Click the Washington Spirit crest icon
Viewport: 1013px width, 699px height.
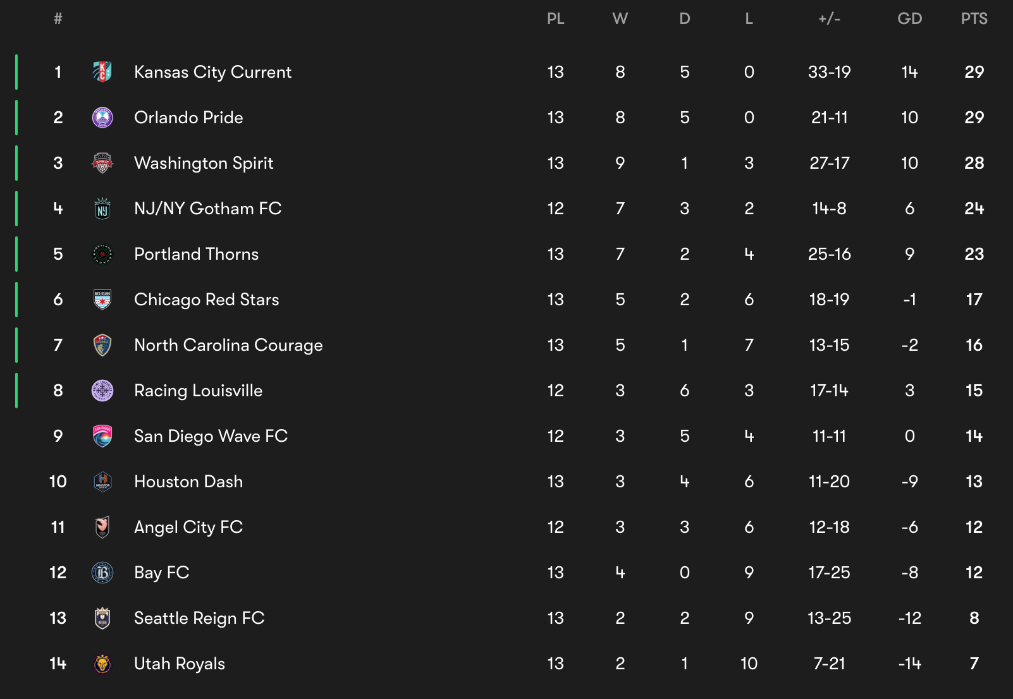point(102,163)
